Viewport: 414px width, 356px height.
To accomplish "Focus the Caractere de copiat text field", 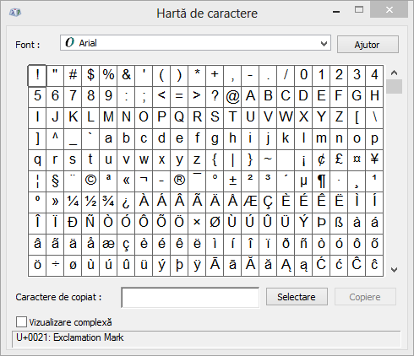I will coord(190,297).
